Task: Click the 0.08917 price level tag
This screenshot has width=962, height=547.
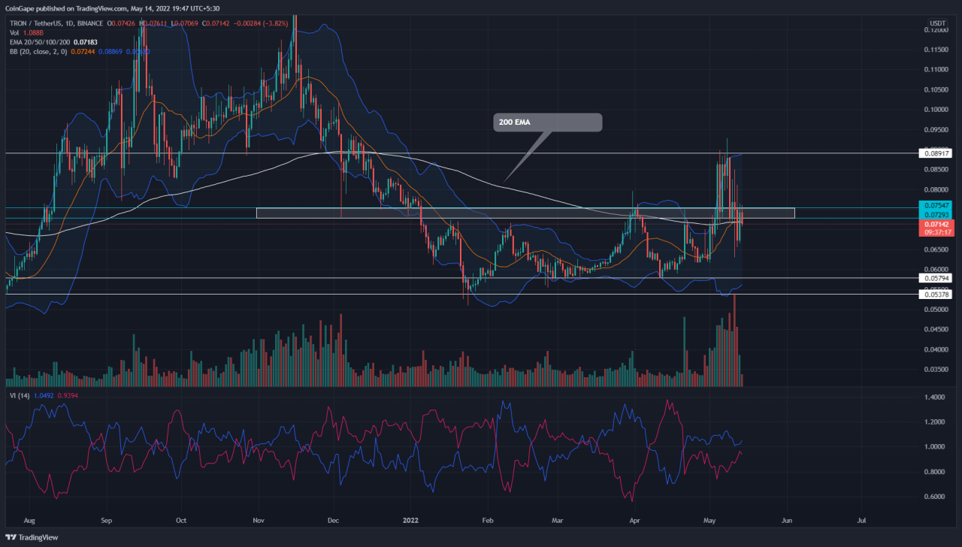Action: 936,153
